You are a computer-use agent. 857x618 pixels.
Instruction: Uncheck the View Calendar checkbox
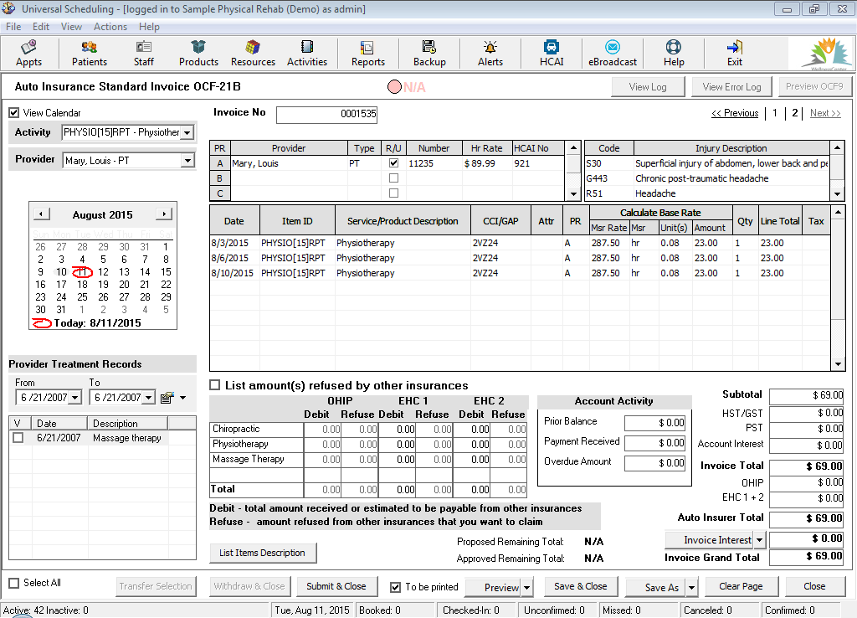click(x=14, y=113)
